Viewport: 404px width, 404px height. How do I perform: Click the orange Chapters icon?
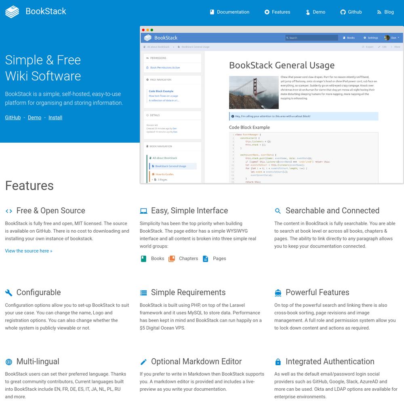172,259
